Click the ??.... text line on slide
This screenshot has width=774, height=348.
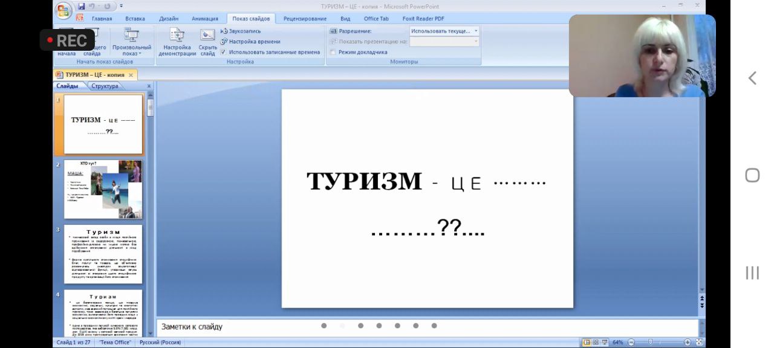point(428,228)
